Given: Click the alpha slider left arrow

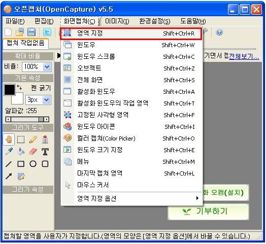Looking at the screenshot, I should [8, 119].
